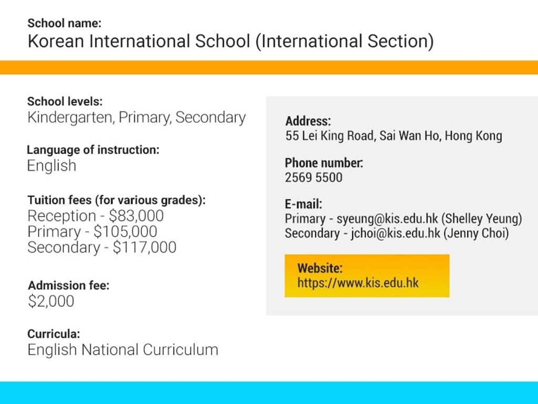Select the Reception - $83,000 fee line

[95, 216]
